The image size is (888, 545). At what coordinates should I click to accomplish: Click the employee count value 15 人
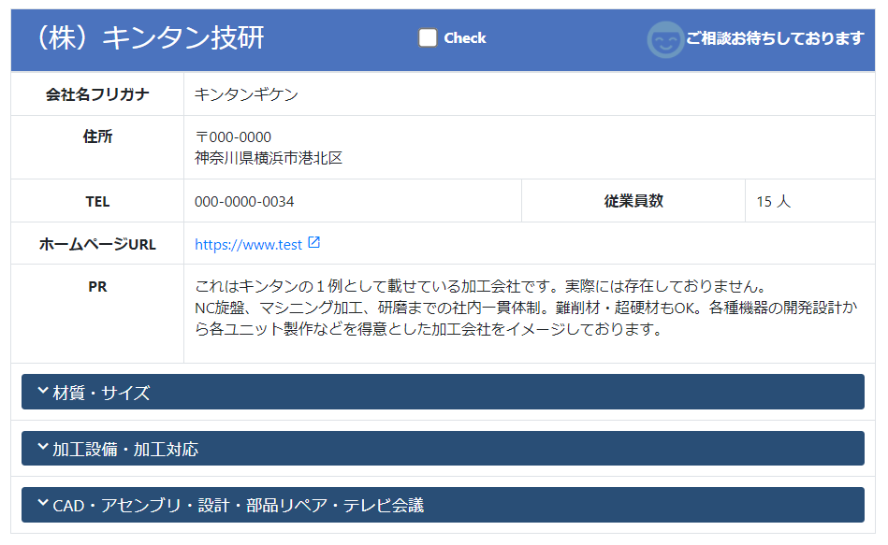773,202
